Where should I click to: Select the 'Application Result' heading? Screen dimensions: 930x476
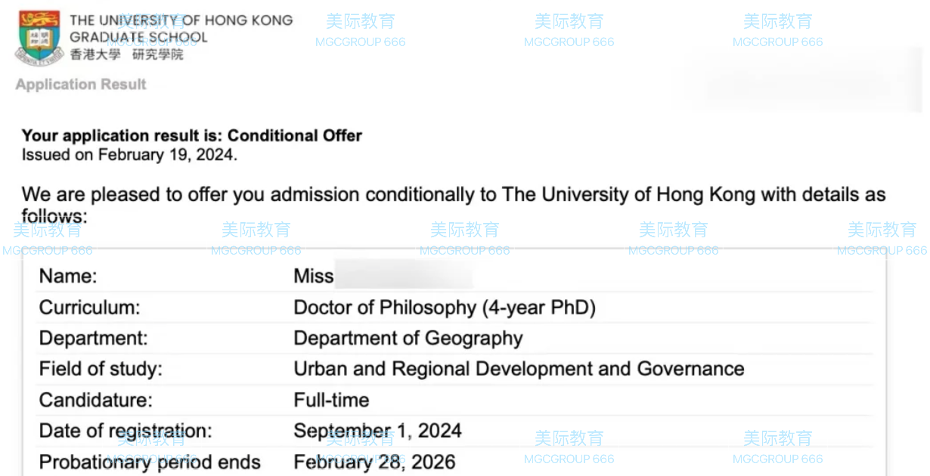click(81, 85)
